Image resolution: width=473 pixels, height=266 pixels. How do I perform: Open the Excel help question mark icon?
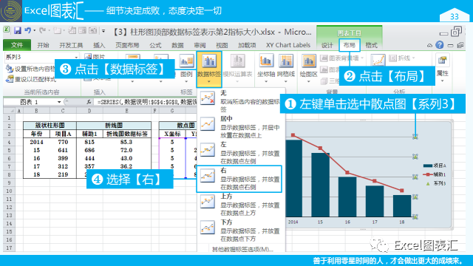pyautogui.click(x=440, y=45)
